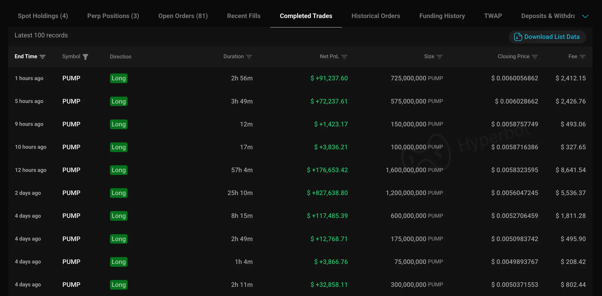
Task: Switch to Spot Holdings (4) tab
Action: [x=43, y=16]
